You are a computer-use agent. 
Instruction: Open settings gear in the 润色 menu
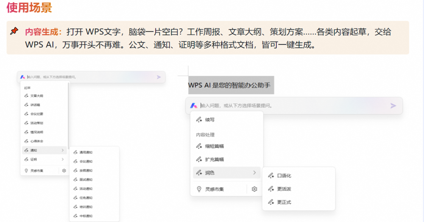click(x=254, y=189)
